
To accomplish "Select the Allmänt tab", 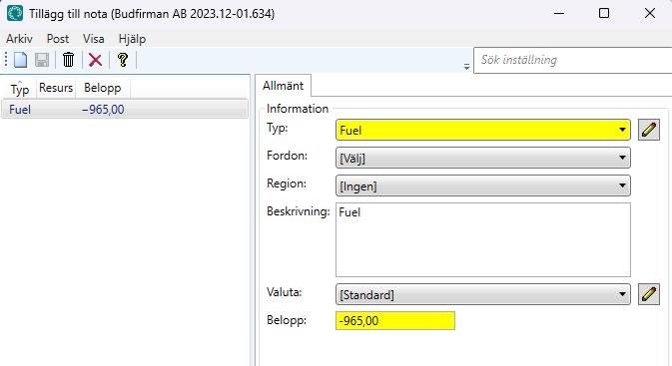I will click(283, 86).
